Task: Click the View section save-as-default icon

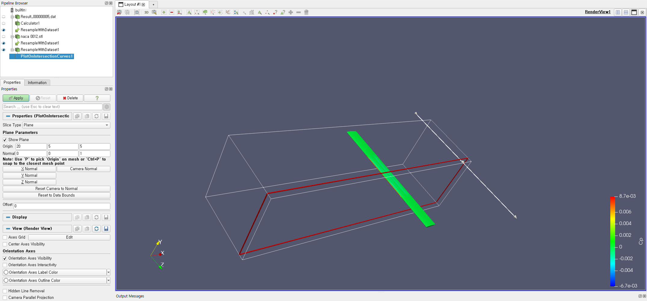Action: (x=106, y=229)
